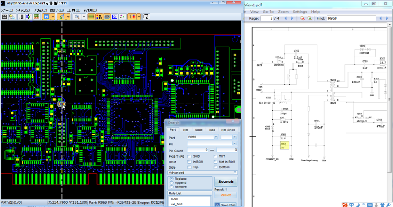Screen dimensions: 393x207
Task: Open the Help menu in PDF viewer
Action: 315,12
